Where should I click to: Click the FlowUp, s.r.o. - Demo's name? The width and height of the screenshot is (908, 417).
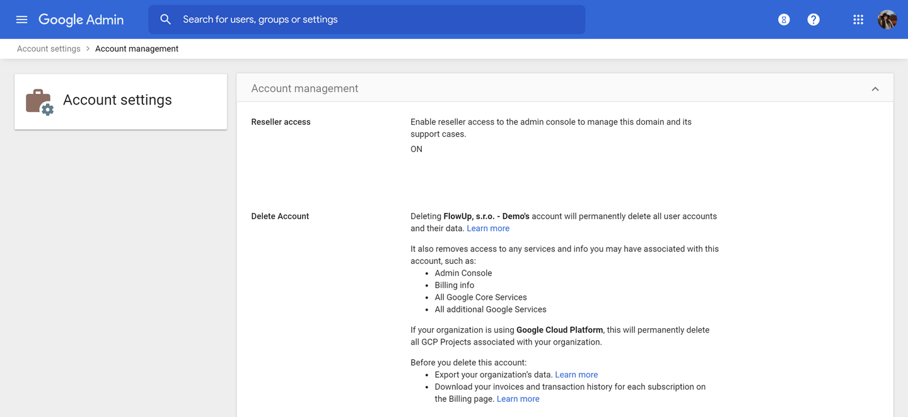click(x=486, y=216)
